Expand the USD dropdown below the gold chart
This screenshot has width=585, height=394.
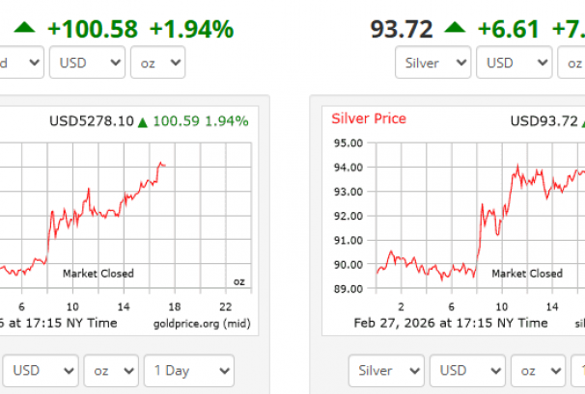(x=41, y=370)
